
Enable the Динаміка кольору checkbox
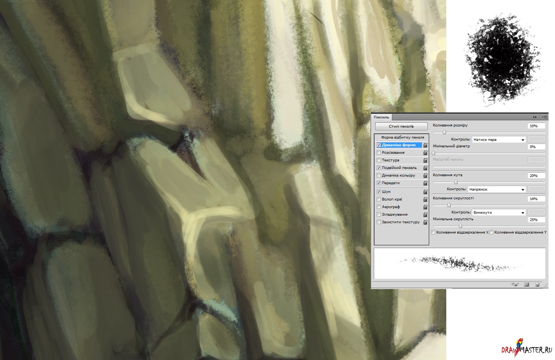click(379, 175)
